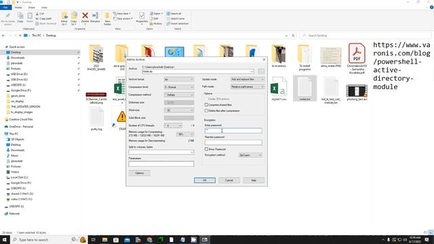Screen dimensions: 434x244
Task: Select Creative Cloud Files in sidebar
Action: pos(21,119)
